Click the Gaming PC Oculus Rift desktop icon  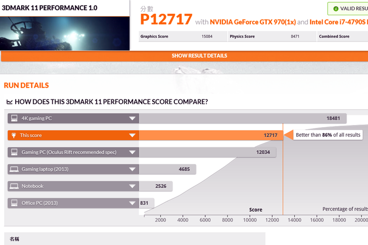tap(14, 152)
